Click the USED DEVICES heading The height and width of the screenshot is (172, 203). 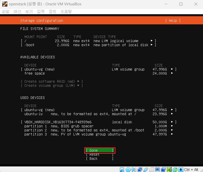pyautogui.click(x=33, y=98)
